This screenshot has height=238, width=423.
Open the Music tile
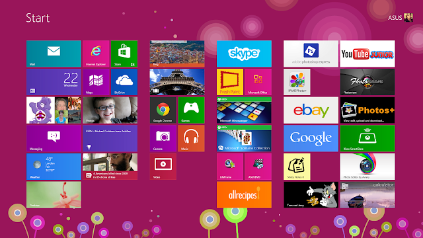coord(191,138)
